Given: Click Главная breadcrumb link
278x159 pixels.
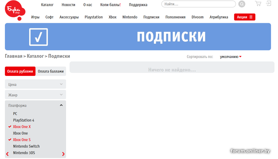Looking at the screenshot, I should click(14, 56).
